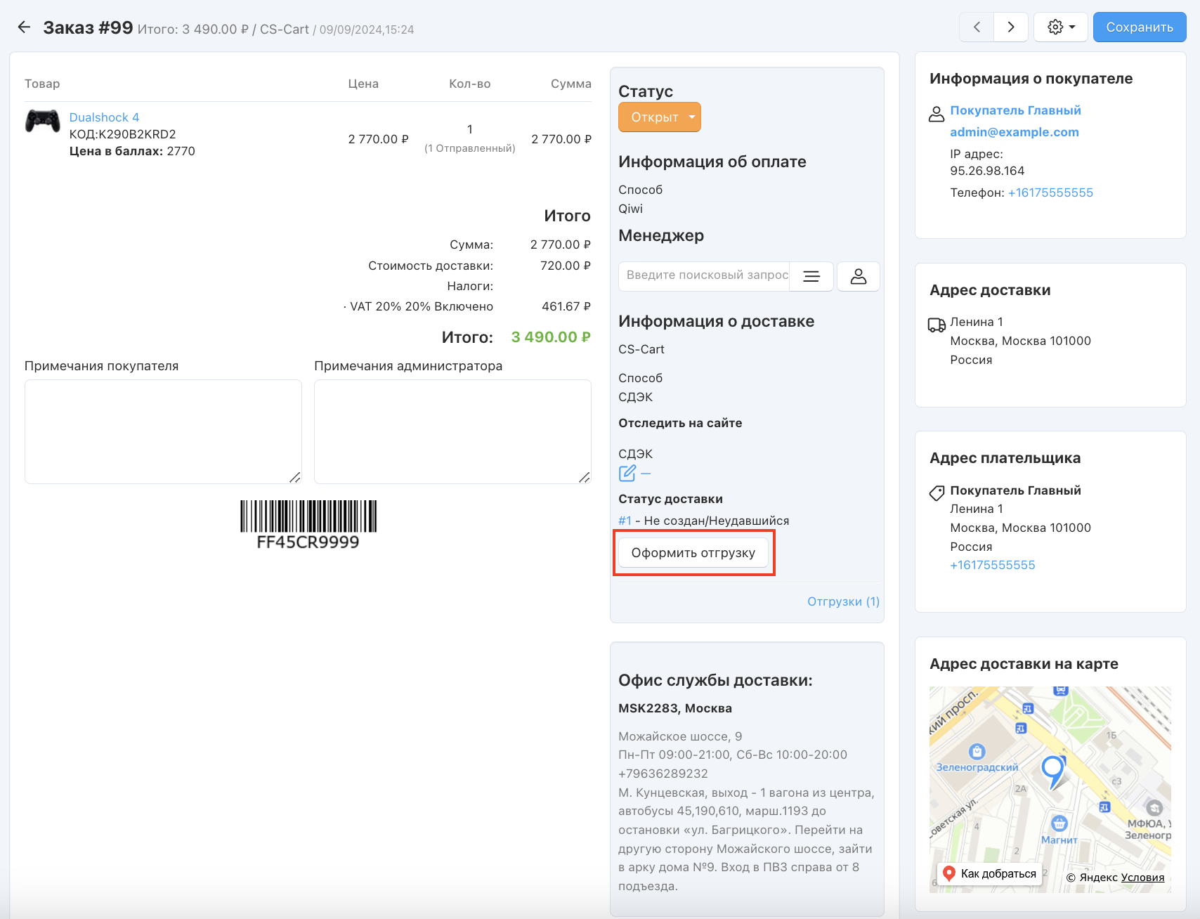Open the Открыт status dropdown
This screenshot has height=919, width=1200.
coord(659,117)
